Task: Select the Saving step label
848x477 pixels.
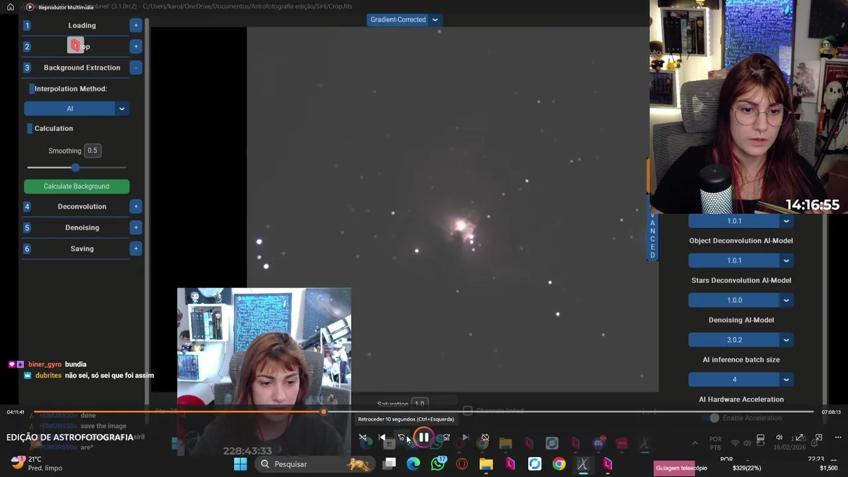Action: tap(82, 249)
